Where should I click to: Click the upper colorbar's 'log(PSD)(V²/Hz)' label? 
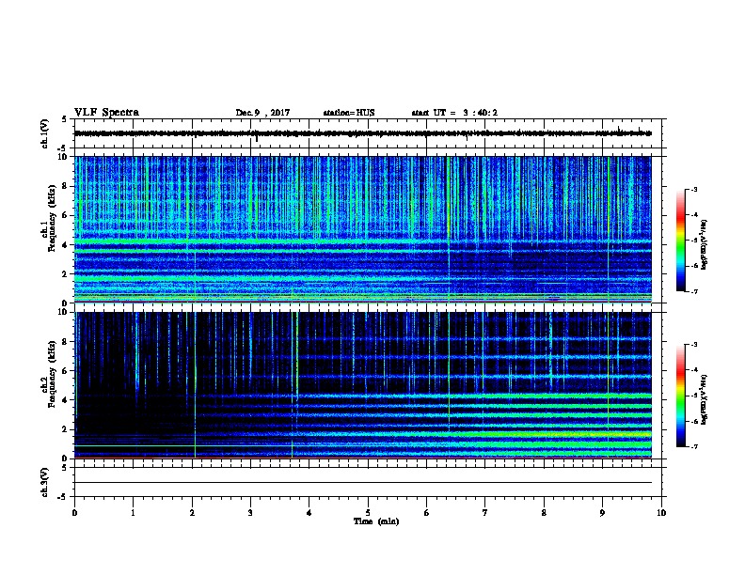pyautogui.click(x=705, y=244)
